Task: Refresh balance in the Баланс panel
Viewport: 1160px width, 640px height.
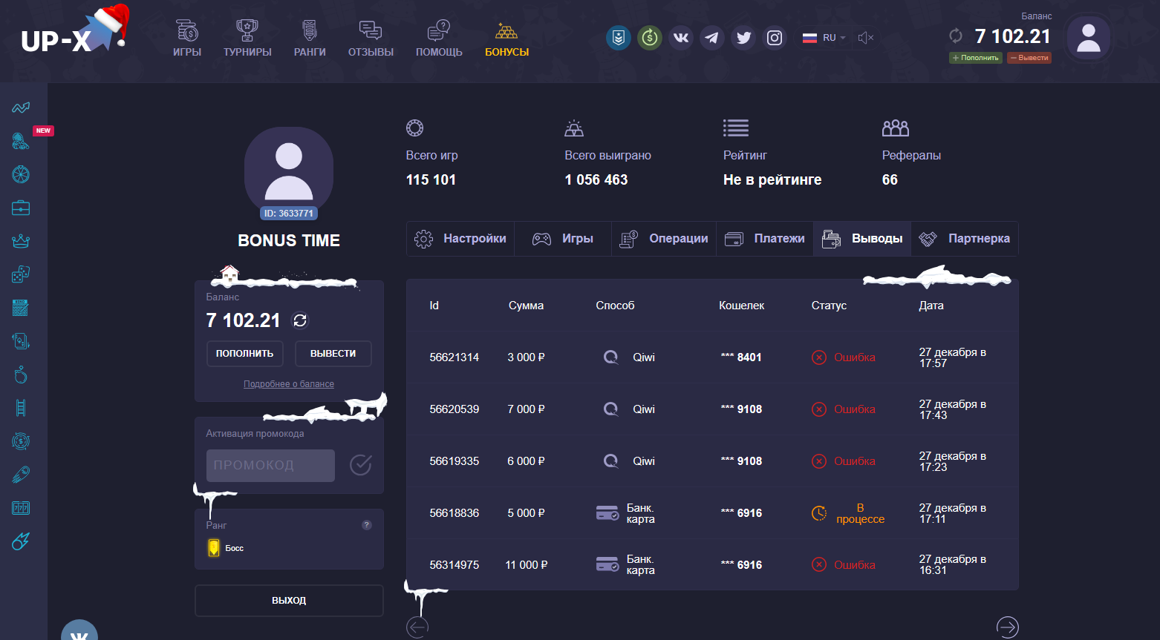Action: pos(300,320)
